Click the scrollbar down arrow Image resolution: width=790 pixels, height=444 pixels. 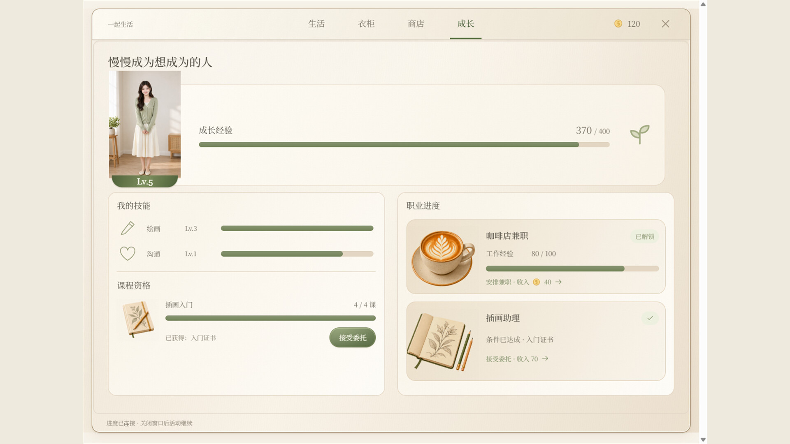tap(703, 439)
